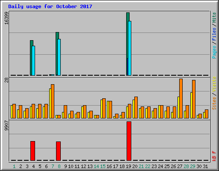Click the cyan Pages bar for day 8

(59, 57)
